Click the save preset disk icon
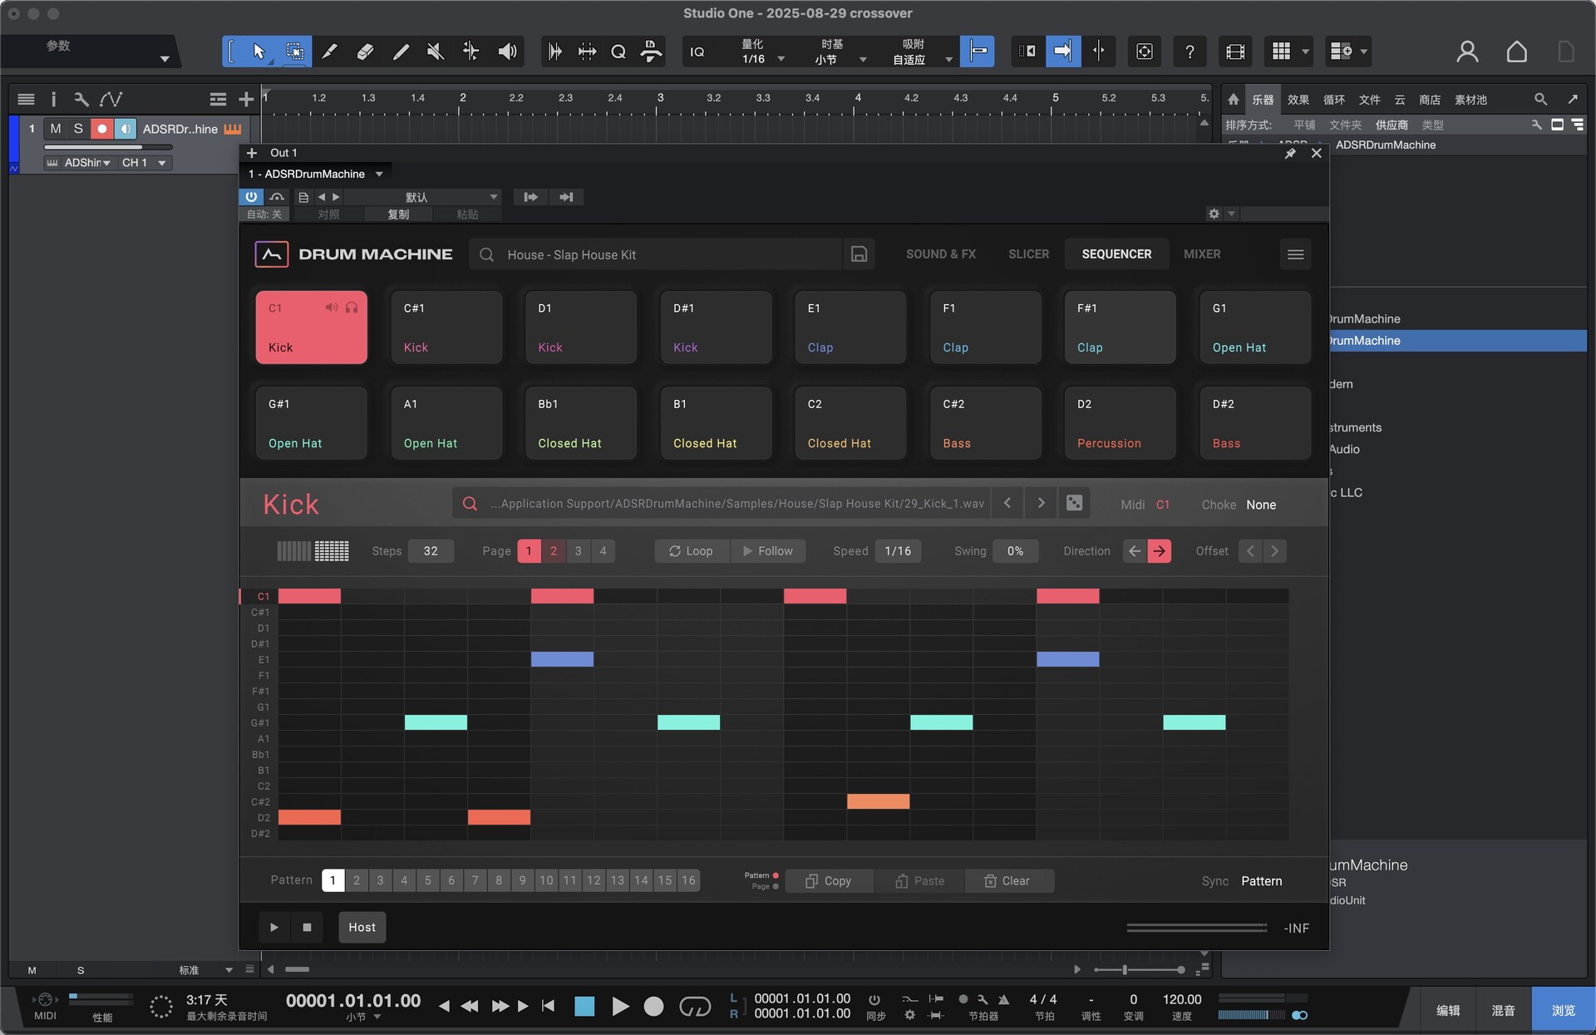Image resolution: width=1596 pixels, height=1035 pixels. point(859,254)
